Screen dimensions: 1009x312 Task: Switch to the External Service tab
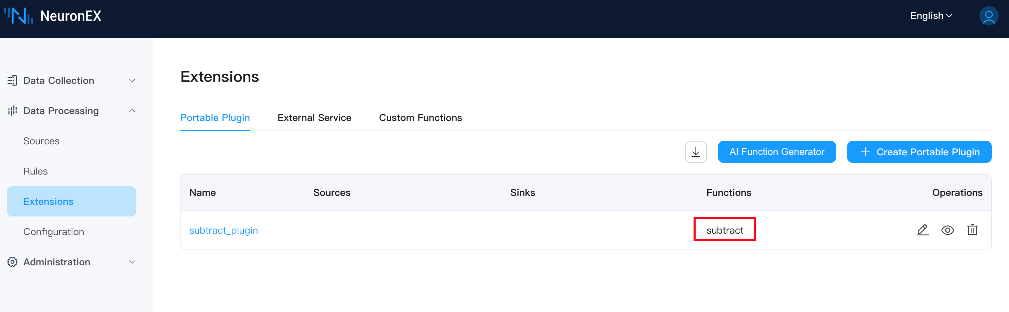coord(314,118)
